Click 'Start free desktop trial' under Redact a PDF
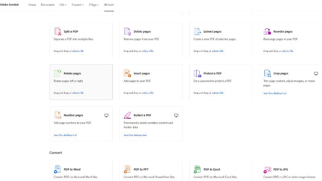This screenshot has width=322, height=181. point(135,135)
